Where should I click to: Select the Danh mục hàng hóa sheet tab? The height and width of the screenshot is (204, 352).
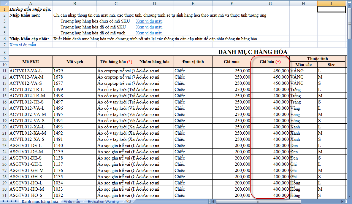coord(40,201)
